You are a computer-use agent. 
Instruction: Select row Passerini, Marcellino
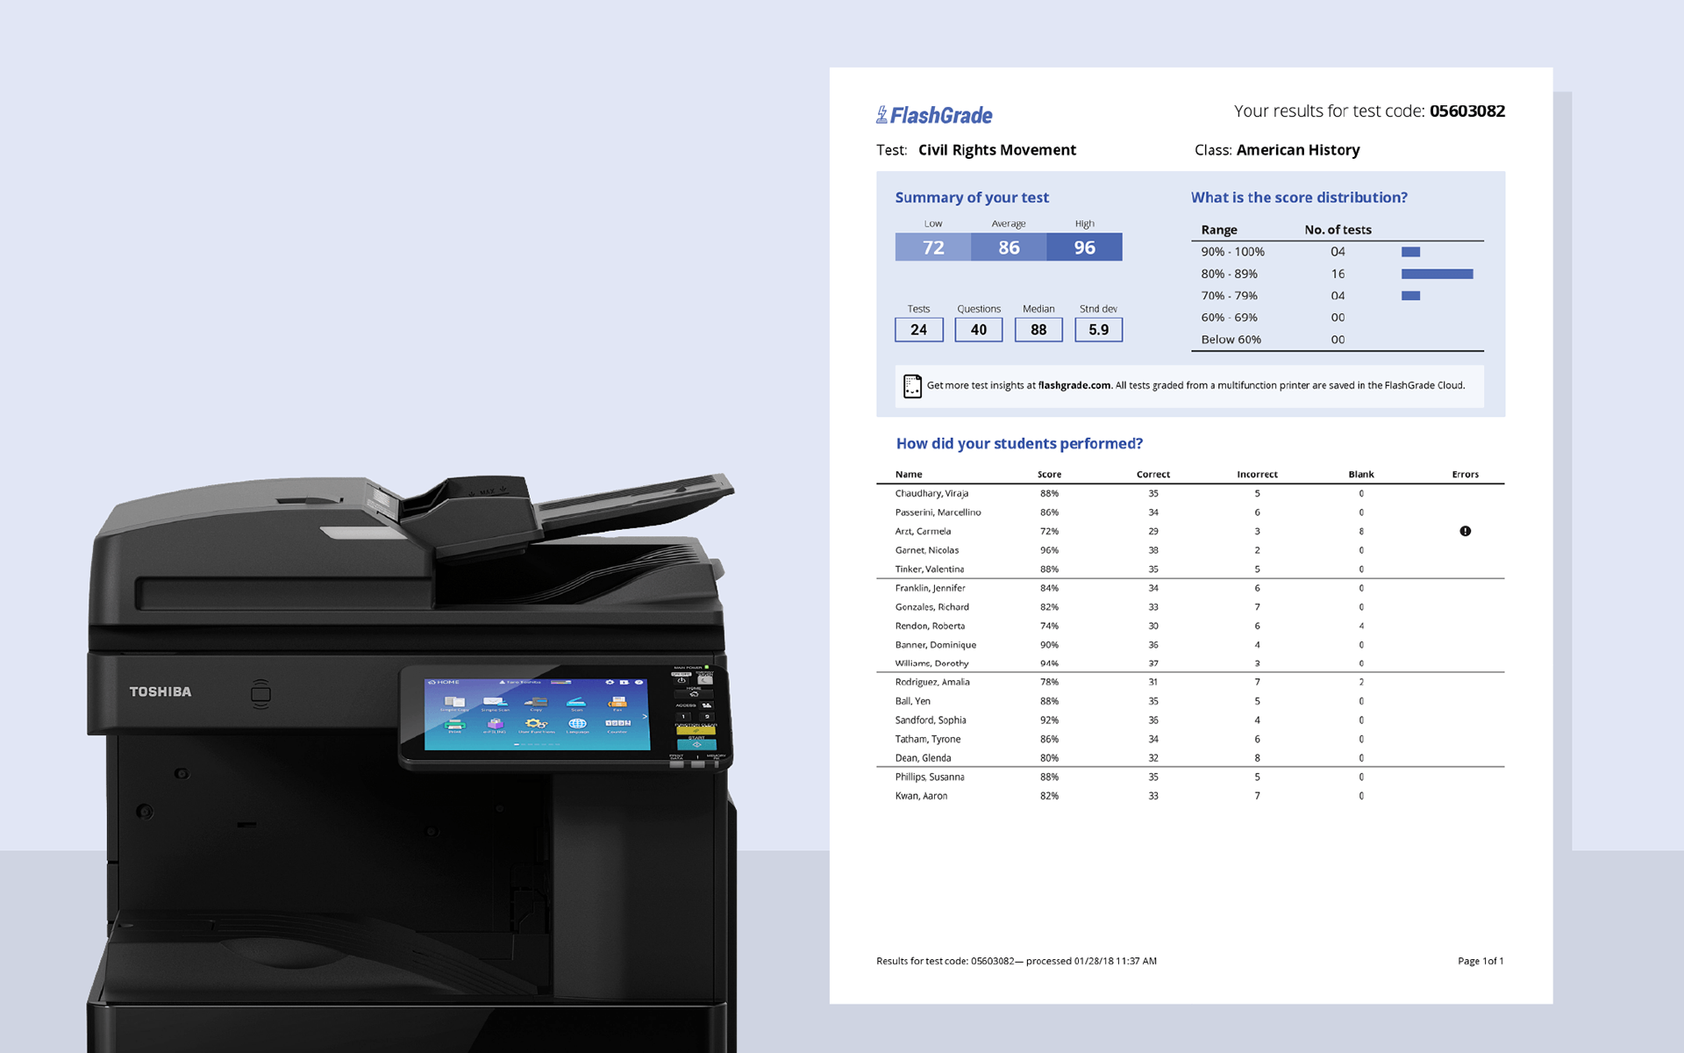[x=1190, y=512]
